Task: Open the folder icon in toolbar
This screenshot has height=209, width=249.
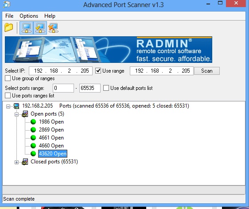Action: pyautogui.click(x=8, y=27)
